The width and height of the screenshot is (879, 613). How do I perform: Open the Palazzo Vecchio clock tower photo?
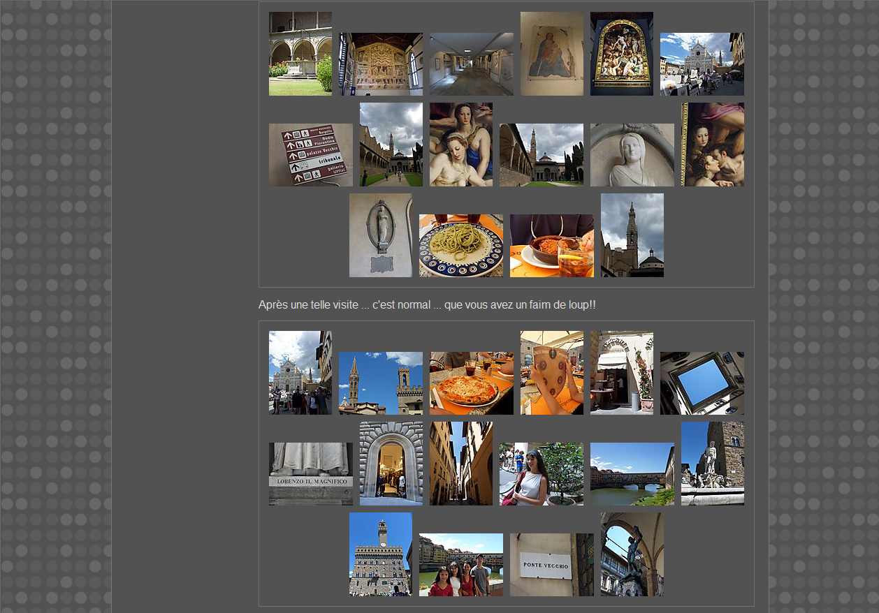point(380,554)
